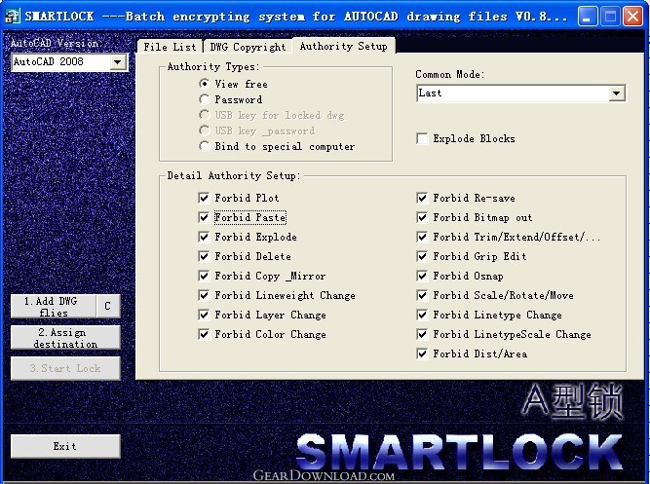Click 2. Assign destination button
This screenshot has height=484, width=650.
[65, 337]
